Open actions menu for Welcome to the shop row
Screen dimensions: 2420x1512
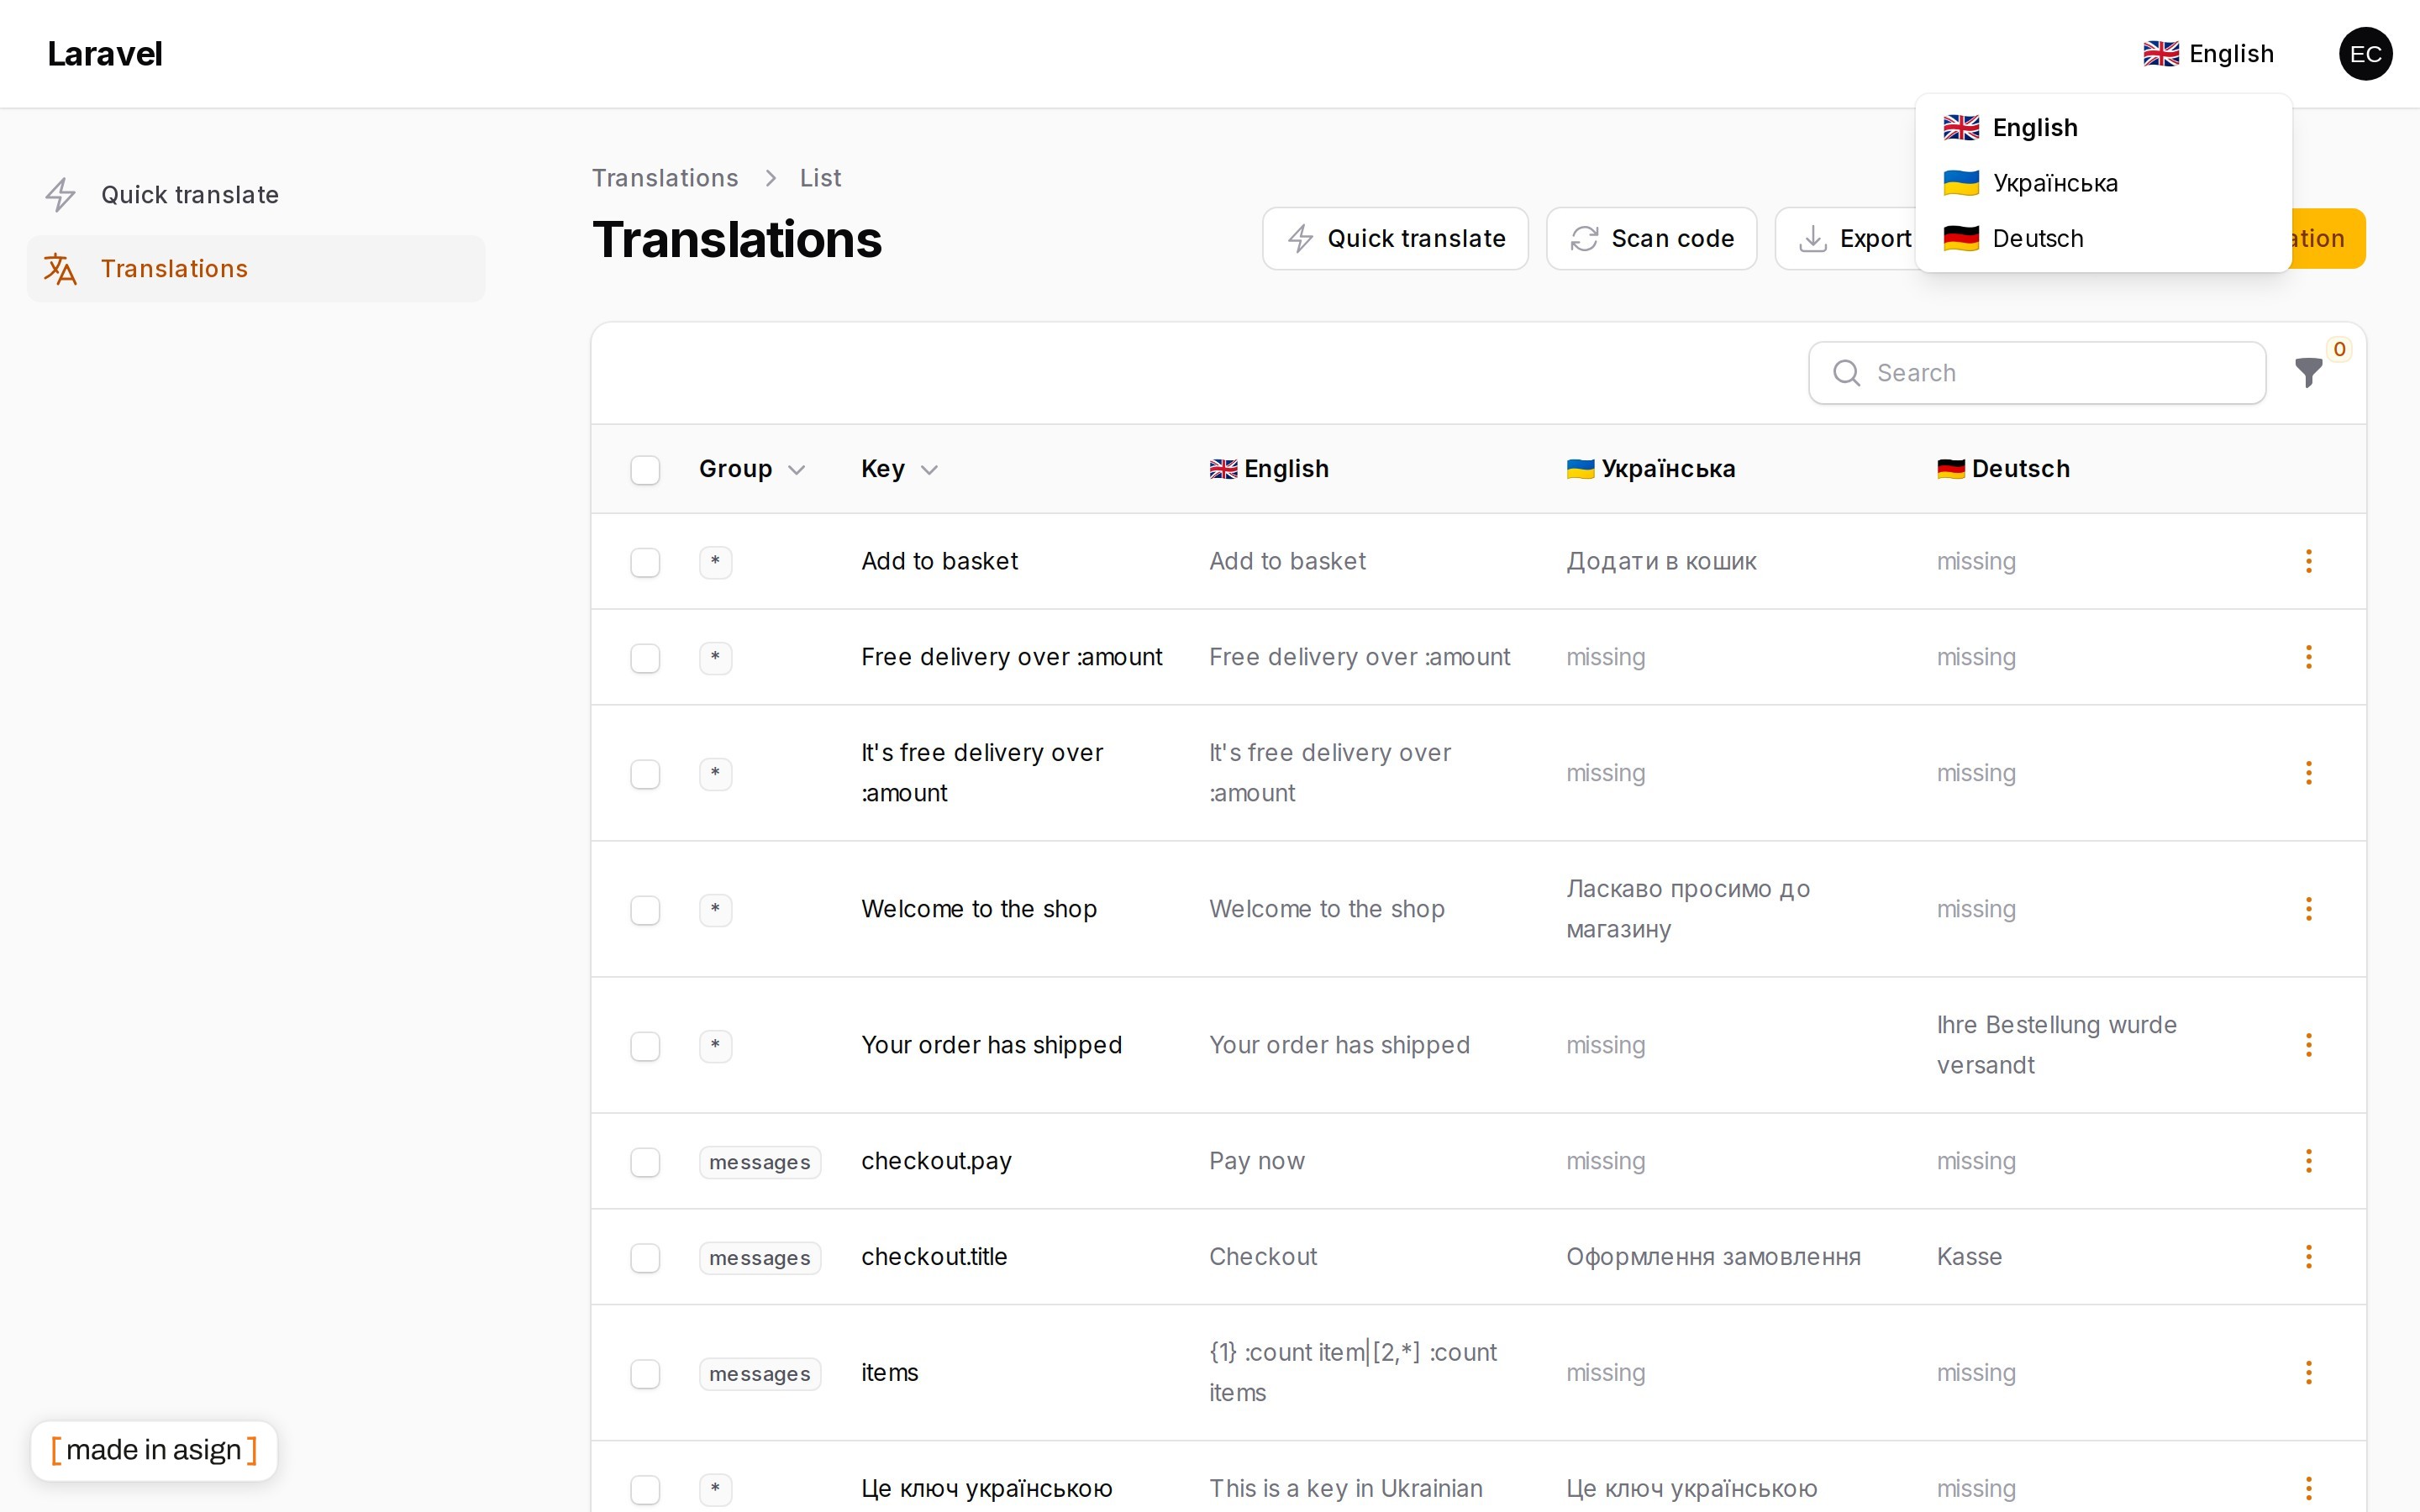[x=2308, y=909]
